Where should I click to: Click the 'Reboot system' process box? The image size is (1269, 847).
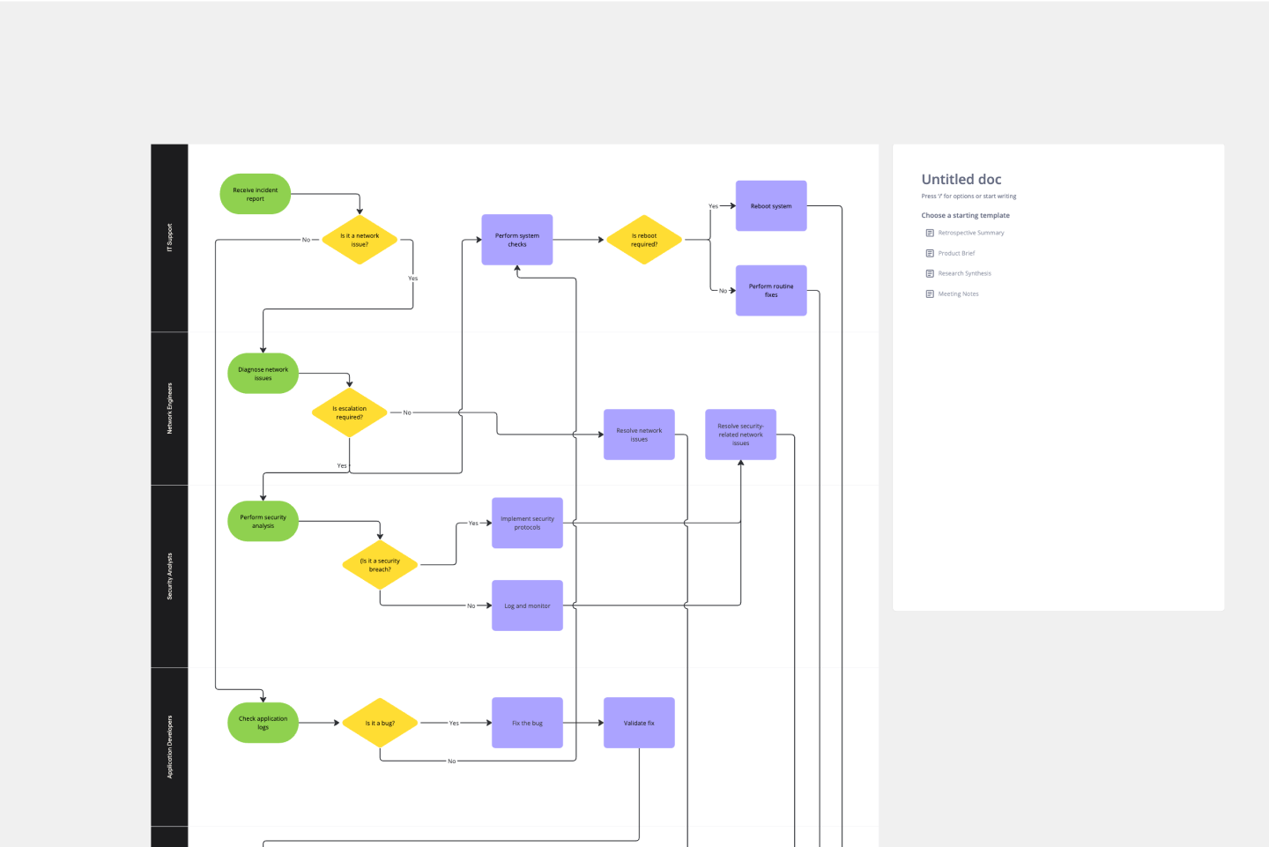771,206
